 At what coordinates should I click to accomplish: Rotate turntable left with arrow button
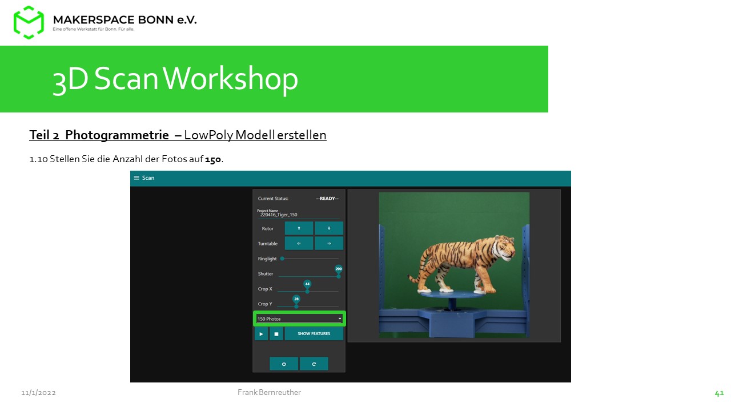click(299, 243)
